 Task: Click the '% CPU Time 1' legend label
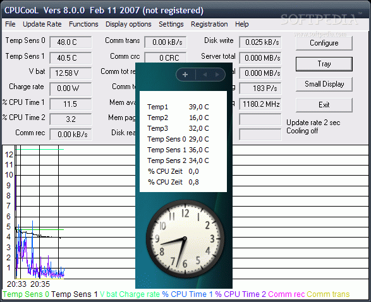[x=188, y=294]
